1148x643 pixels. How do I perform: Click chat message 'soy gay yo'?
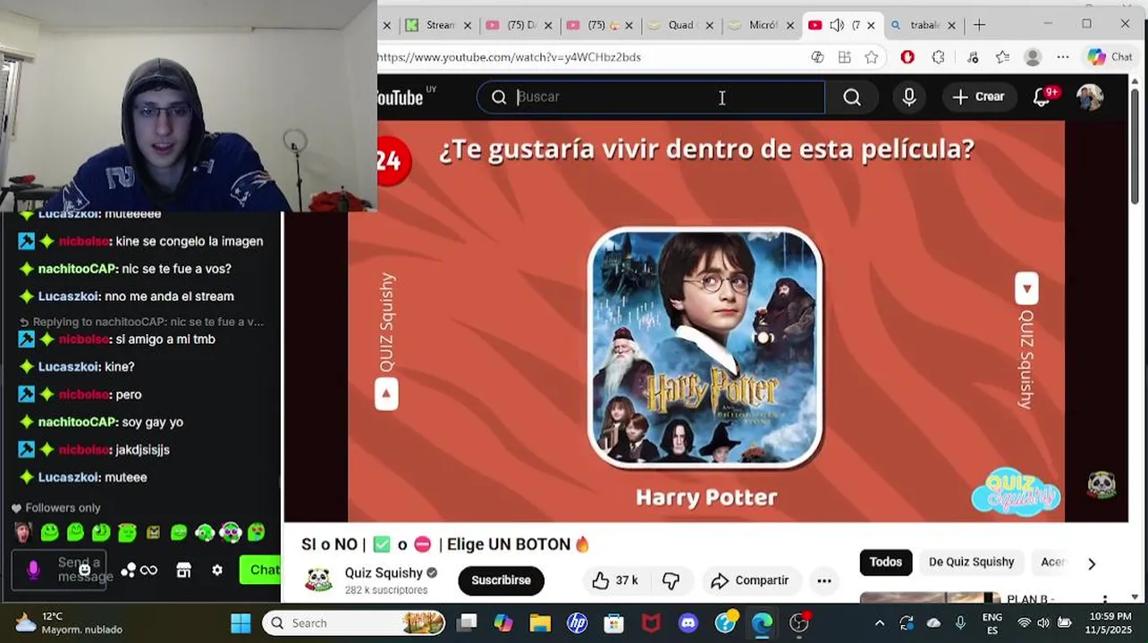[x=152, y=422]
